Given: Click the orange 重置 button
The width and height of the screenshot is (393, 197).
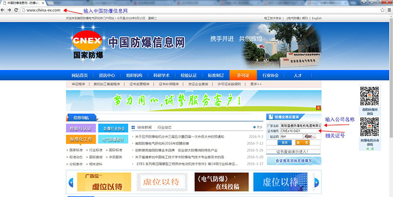Looking at the screenshot, I should coord(302,142).
